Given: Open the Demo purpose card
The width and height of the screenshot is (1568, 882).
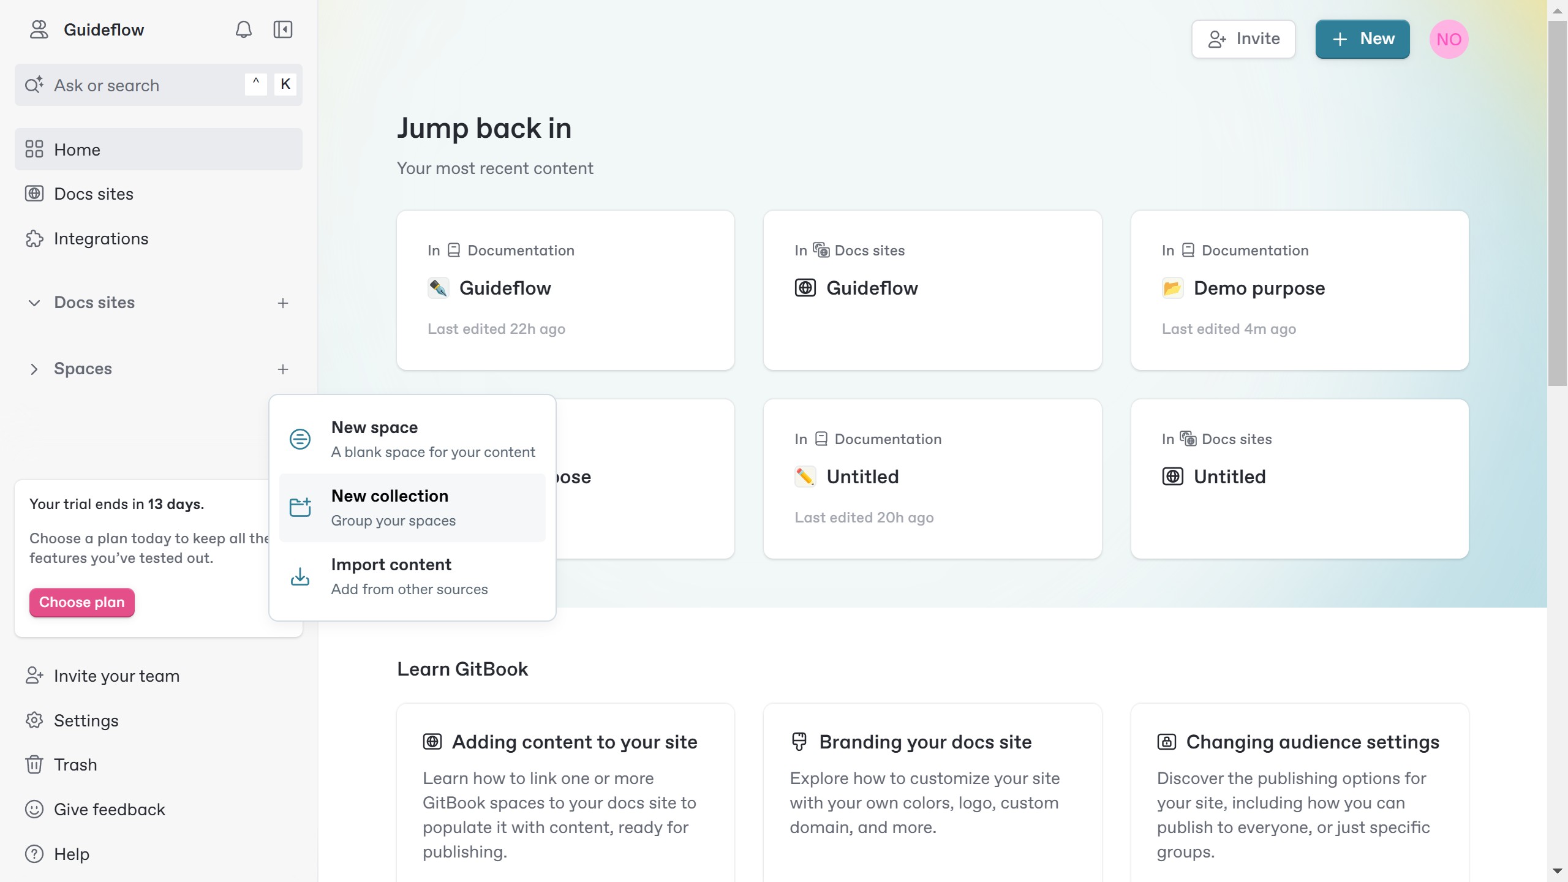Looking at the screenshot, I should coord(1300,290).
